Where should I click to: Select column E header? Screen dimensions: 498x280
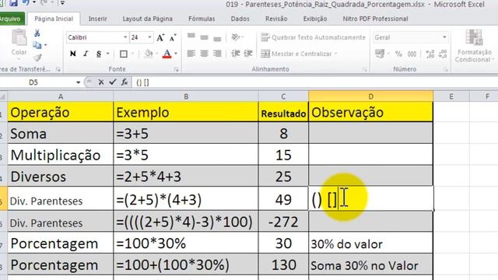click(451, 96)
